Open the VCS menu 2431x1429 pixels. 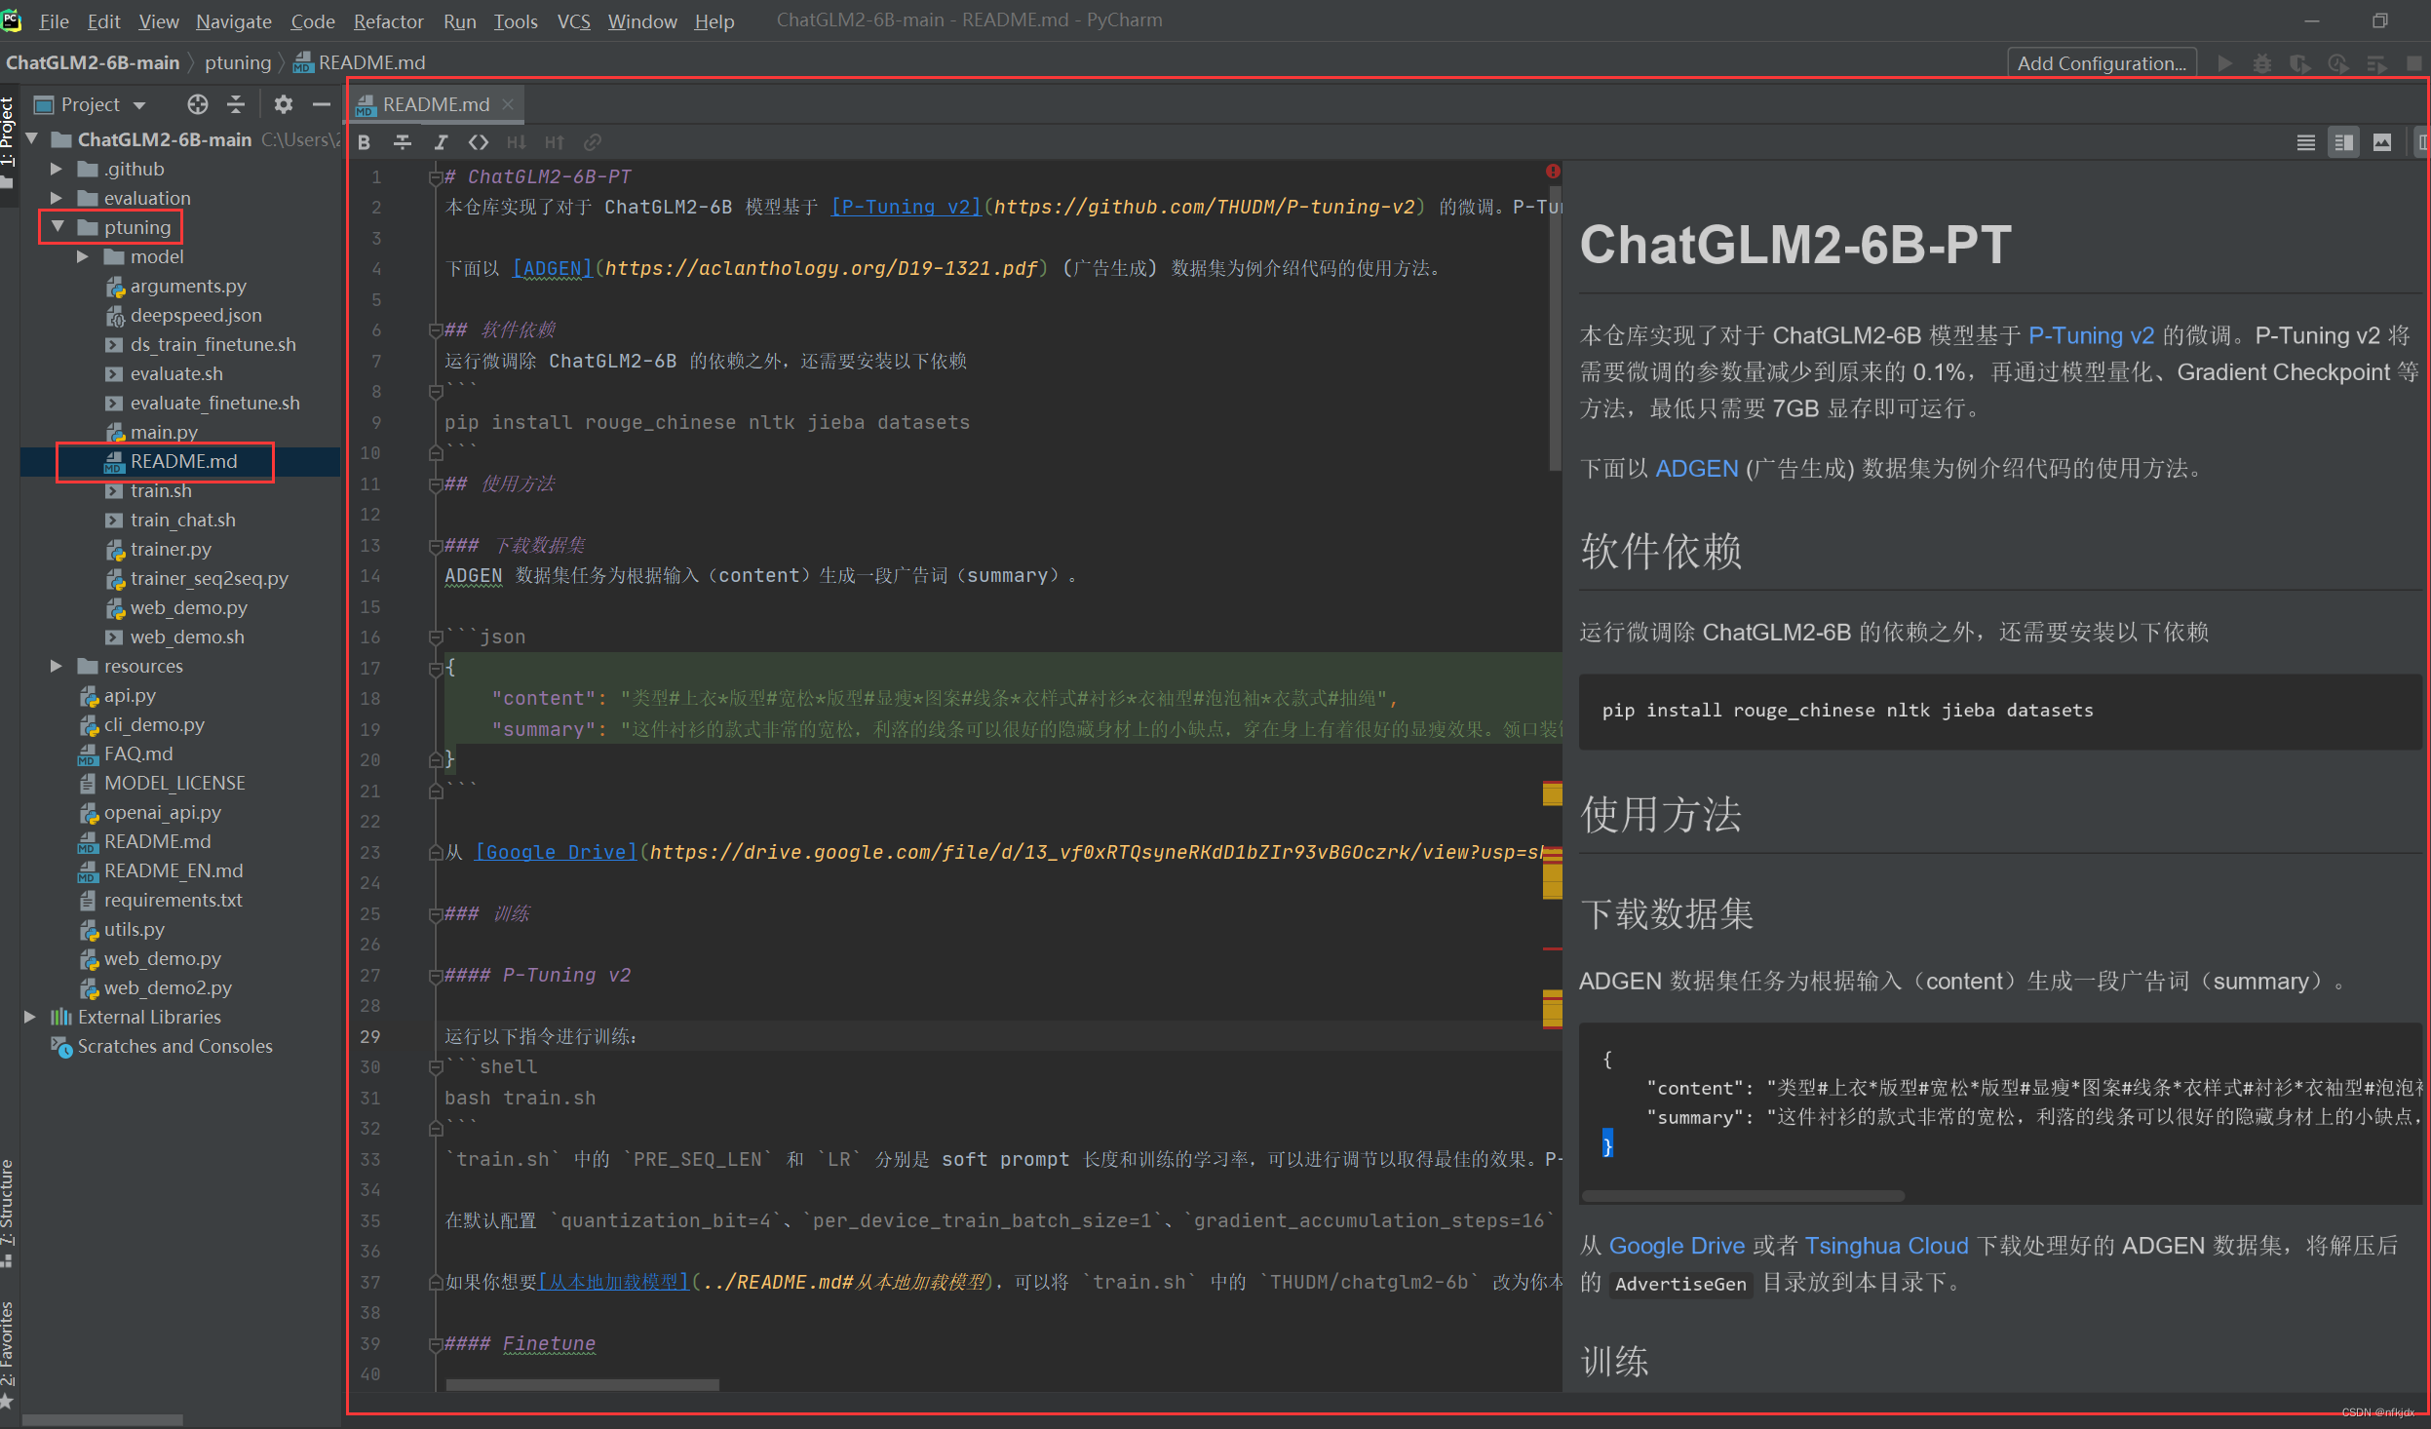pyautogui.click(x=573, y=20)
